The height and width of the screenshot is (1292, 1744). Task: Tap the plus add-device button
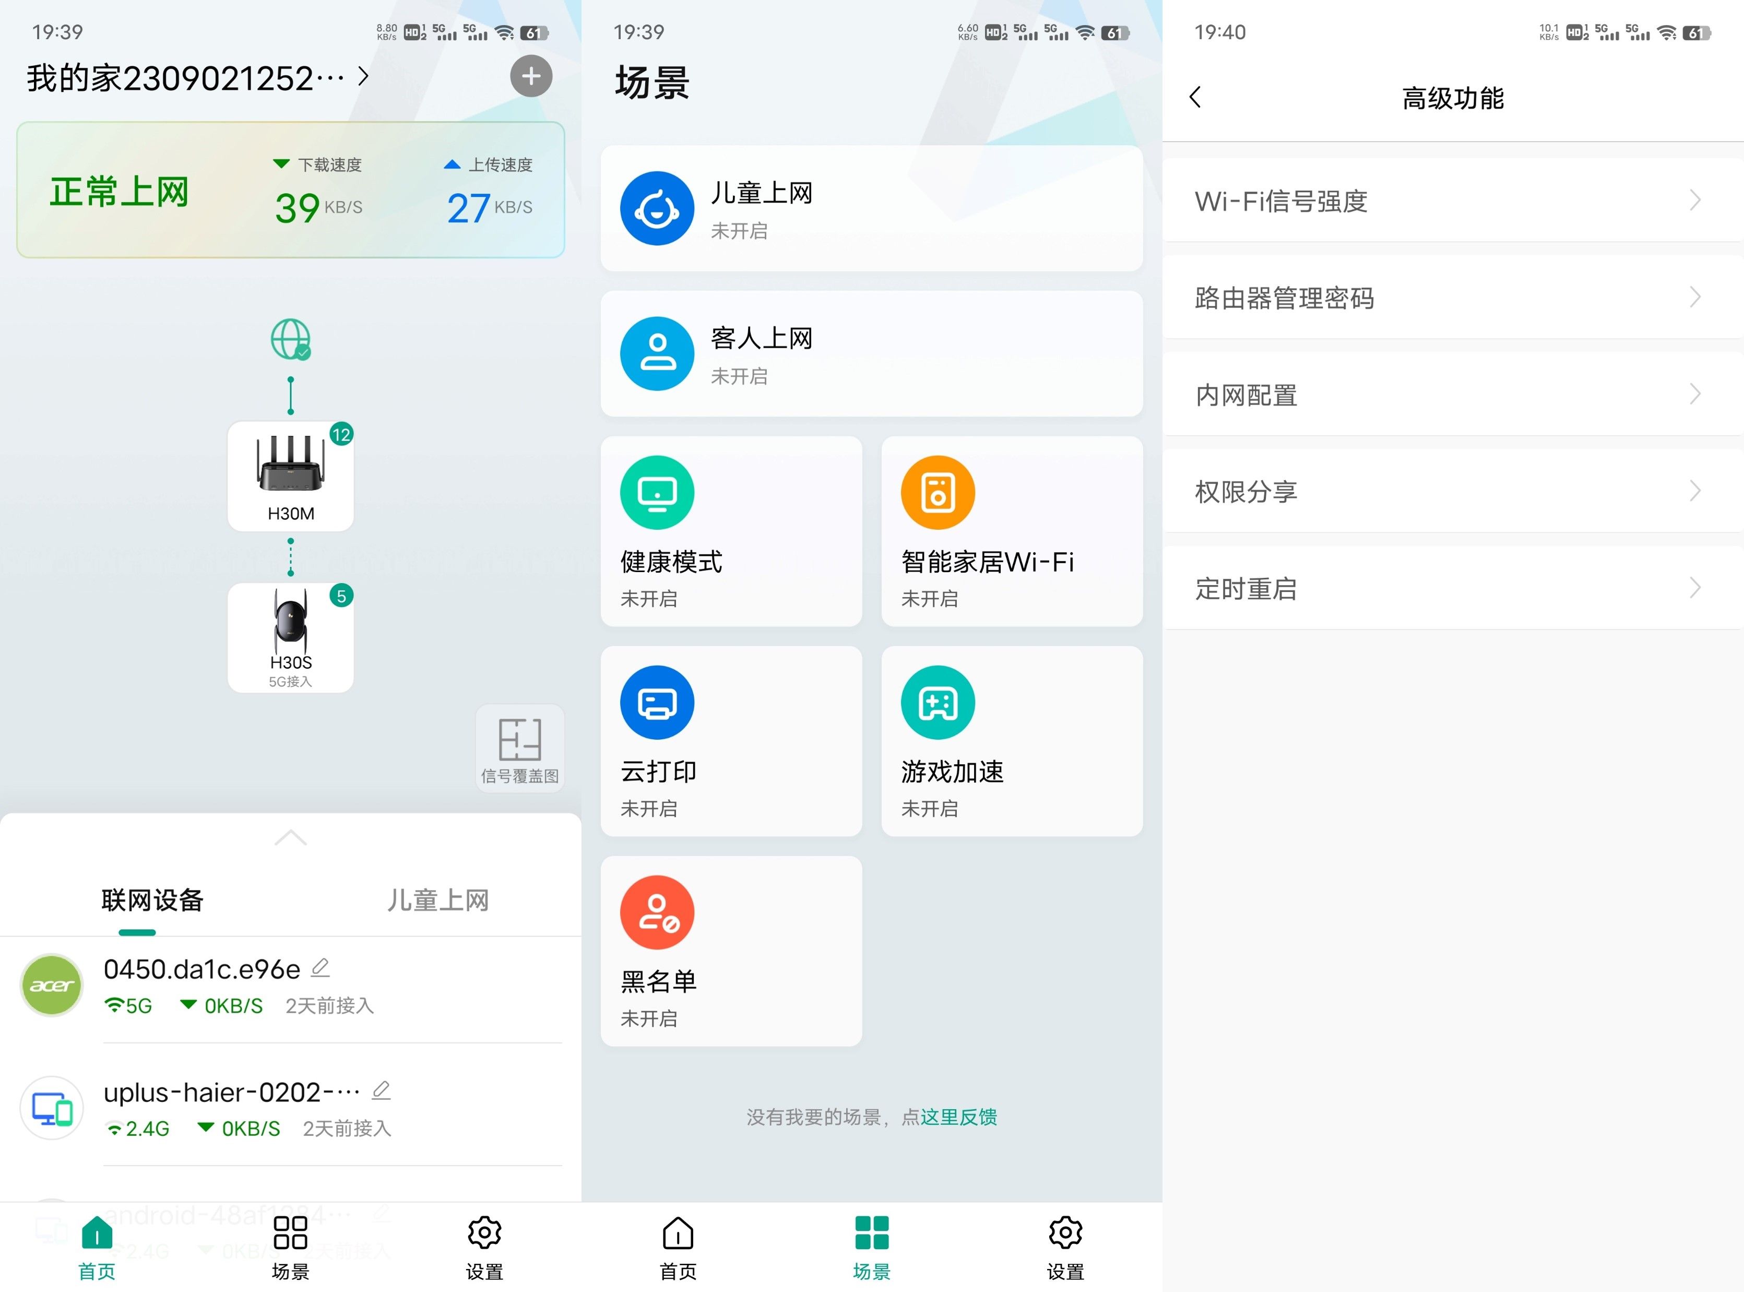531,76
